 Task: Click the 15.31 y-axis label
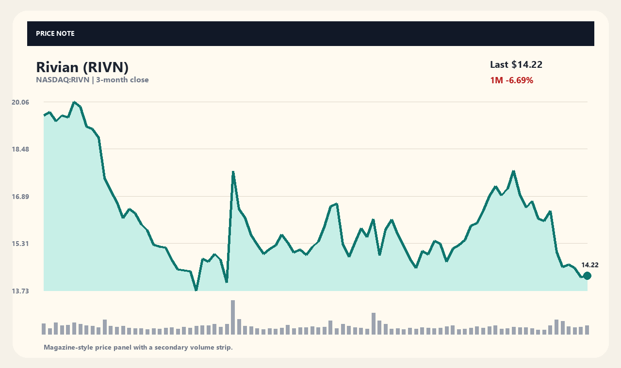point(20,244)
